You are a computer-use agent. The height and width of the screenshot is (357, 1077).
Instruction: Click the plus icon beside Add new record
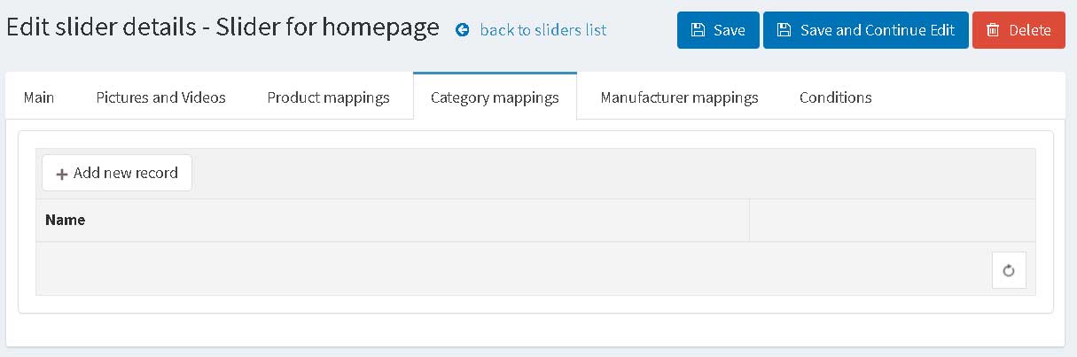pos(62,174)
